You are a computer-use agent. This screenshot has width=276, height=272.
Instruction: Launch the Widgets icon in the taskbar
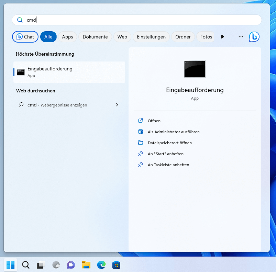click(x=56, y=265)
